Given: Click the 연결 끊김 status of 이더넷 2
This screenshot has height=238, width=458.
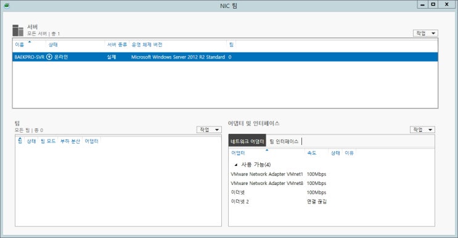Looking at the screenshot, I should tap(317, 202).
